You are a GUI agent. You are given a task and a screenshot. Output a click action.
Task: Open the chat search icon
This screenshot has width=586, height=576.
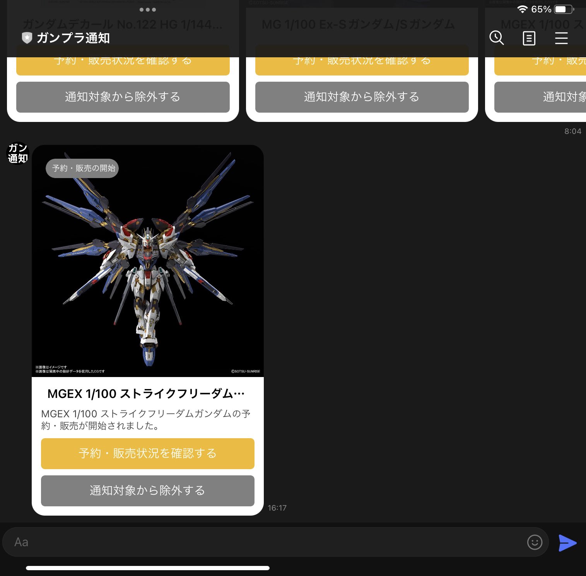[x=497, y=38]
